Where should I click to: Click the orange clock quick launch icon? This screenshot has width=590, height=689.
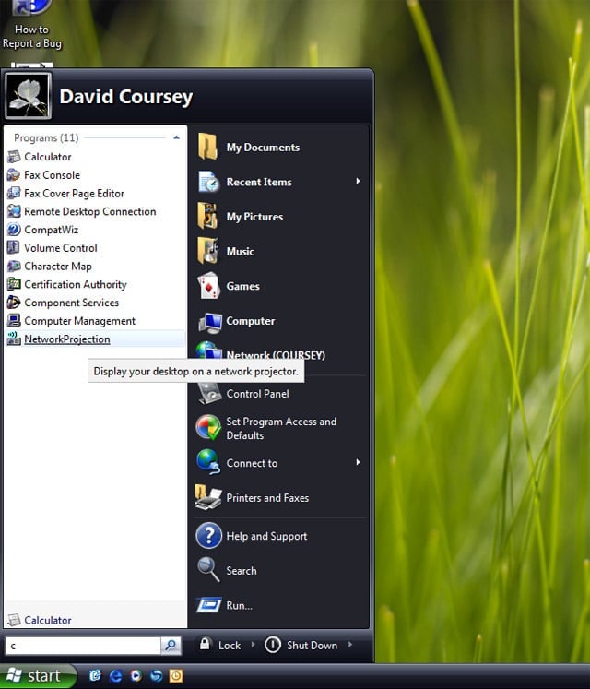coord(176,676)
